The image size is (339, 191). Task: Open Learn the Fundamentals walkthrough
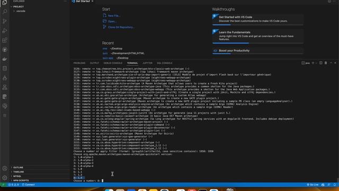[x=258, y=36]
